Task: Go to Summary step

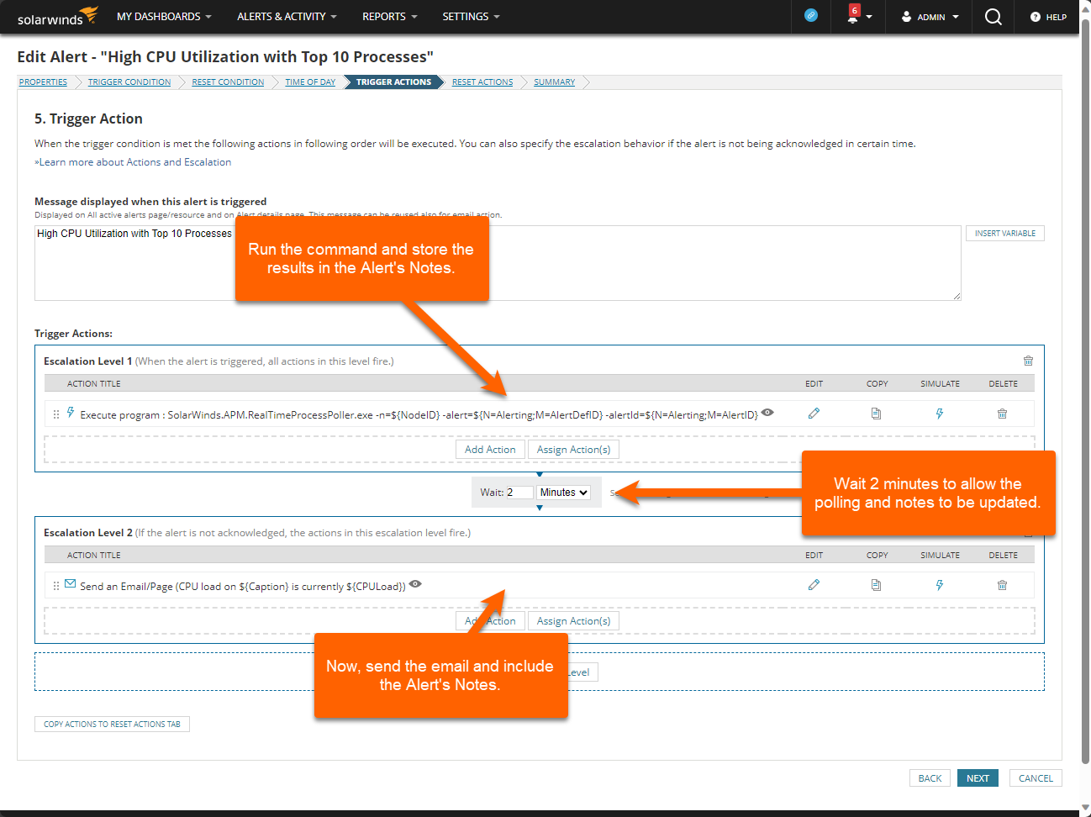Action: pyautogui.click(x=555, y=82)
